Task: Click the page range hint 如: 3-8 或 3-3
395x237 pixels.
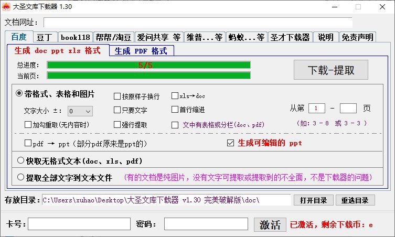Action: [x=332, y=123]
